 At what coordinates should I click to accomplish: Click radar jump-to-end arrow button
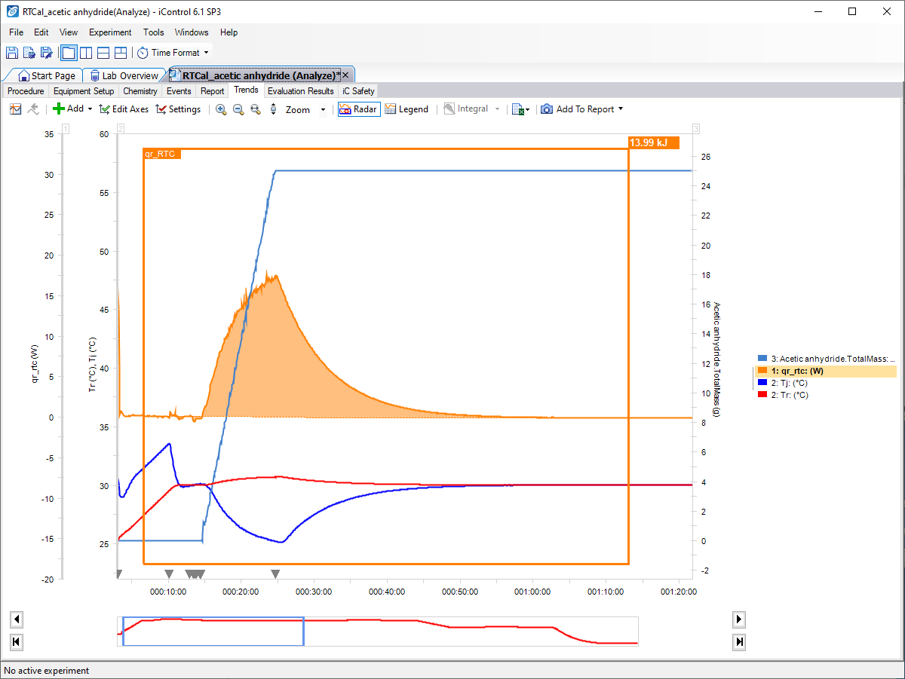[740, 642]
